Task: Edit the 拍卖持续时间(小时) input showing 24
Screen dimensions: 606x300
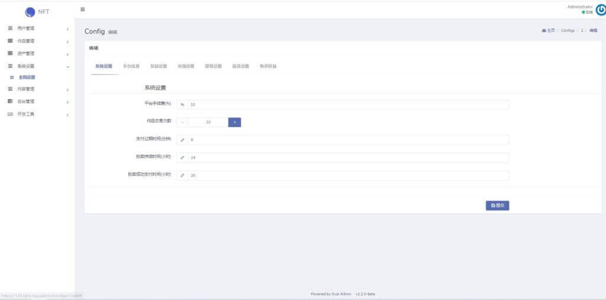Action: pyautogui.click(x=348, y=158)
